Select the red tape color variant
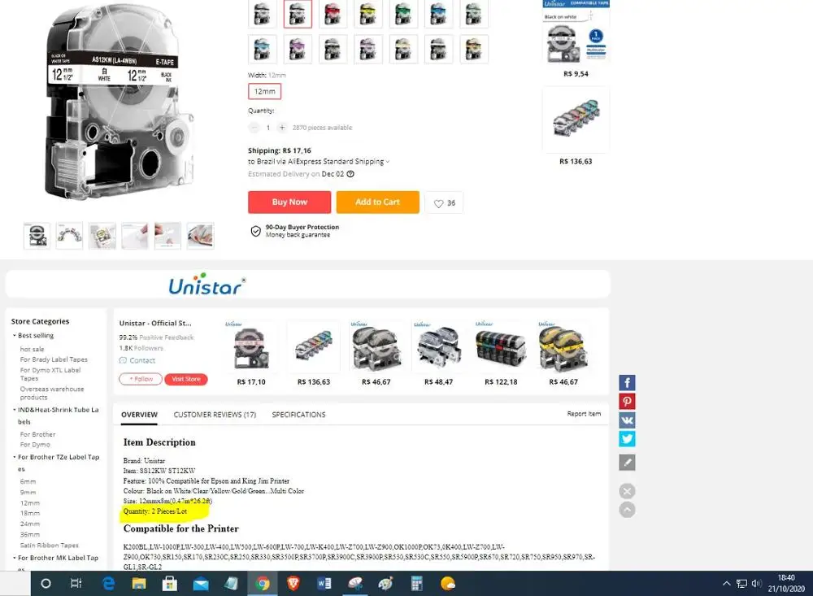Screen dimensions: 813x596 coord(333,14)
